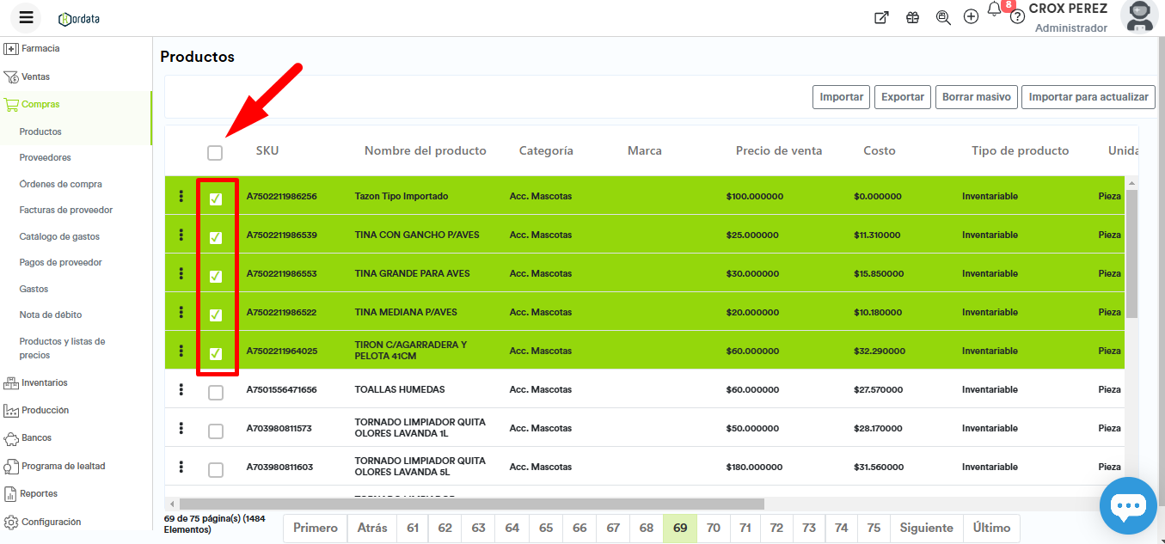Click the user avatar in top right
Image resolution: width=1165 pixels, height=544 pixels.
pyautogui.click(x=1139, y=15)
